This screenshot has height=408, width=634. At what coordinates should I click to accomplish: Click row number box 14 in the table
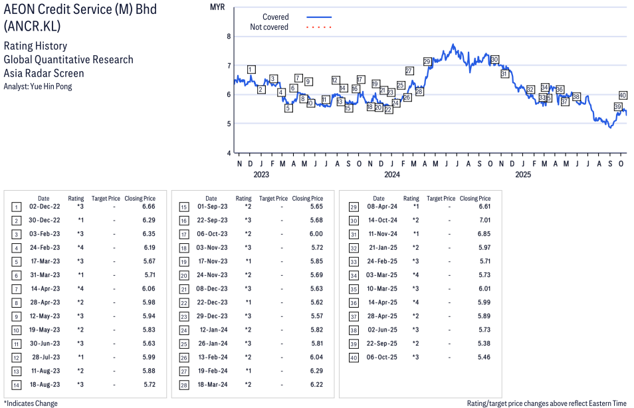[x=17, y=385]
